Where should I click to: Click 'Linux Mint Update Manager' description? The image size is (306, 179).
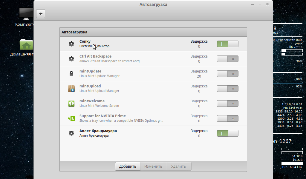pyautogui.click(x=100, y=76)
